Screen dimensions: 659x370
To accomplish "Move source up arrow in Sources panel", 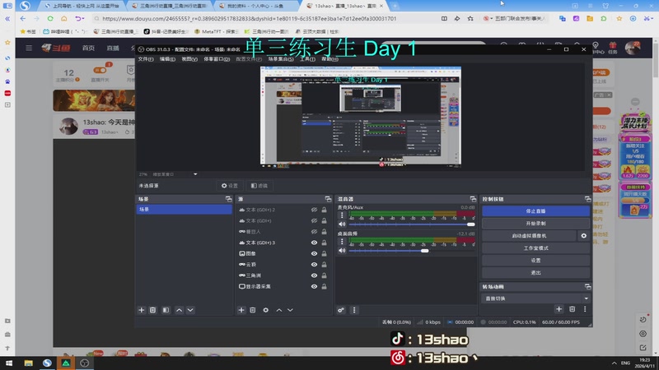I will (279, 310).
